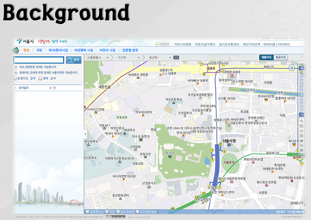311x220 pixels.
Task: Open the 최단거리검색 link
Action: point(251,44)
